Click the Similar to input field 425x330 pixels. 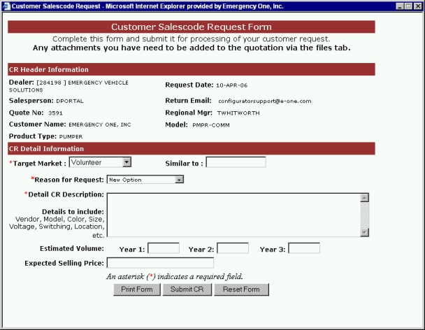point(236,162)
